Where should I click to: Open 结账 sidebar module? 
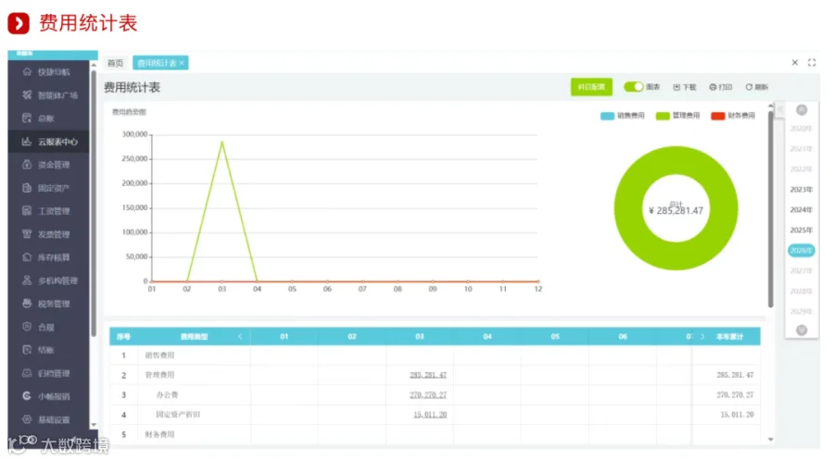click(48, 350)
